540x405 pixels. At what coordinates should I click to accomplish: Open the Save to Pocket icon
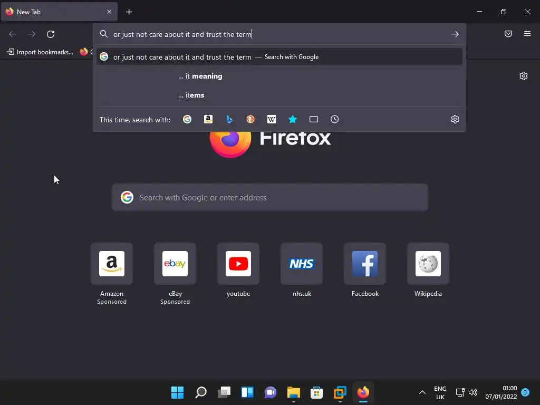coord(508,34)
